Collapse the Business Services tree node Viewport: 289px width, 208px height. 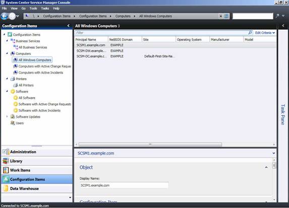click(7, 41)
